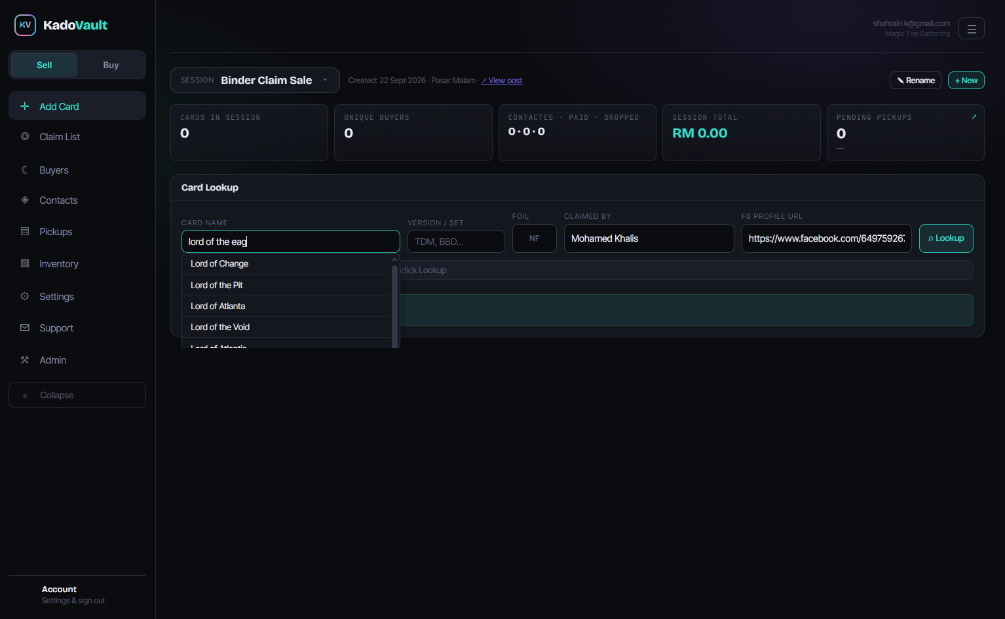Screen dimensions: 1005x619
Task: Switch to Buy mode
Action: (x=111, y=65)
